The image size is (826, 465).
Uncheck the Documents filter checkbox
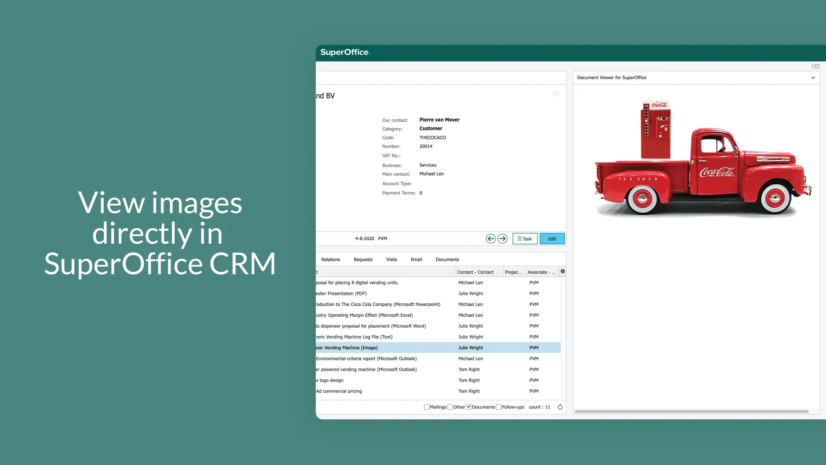pyautogui.click(x=468, y=407)
